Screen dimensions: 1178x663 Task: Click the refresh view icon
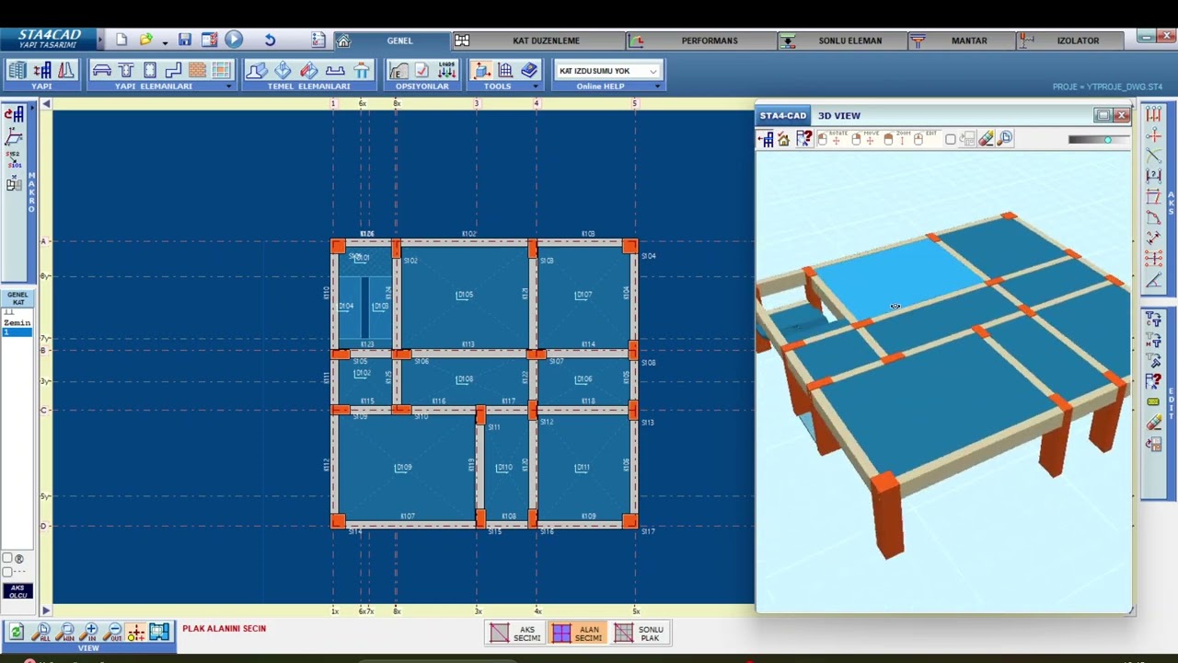tap(17, 632)
